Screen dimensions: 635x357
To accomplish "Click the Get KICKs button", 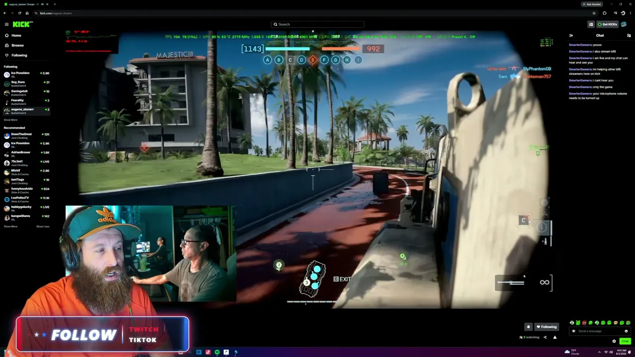I will point(607,24).
